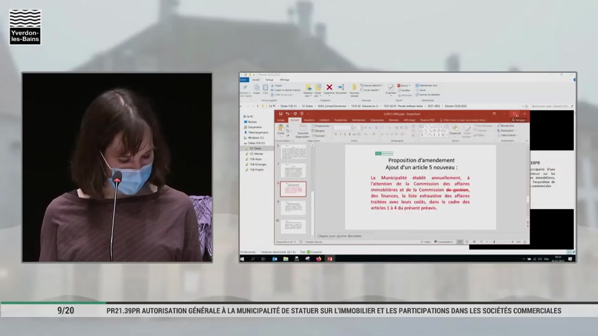The width and height of the screenshot is (598, 336).
Task: Click the Renommer icon in Explorer ribbon
Action: click(x=341, y=88)
